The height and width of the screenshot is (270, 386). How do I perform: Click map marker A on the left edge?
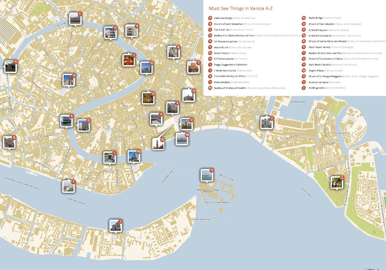10,67
